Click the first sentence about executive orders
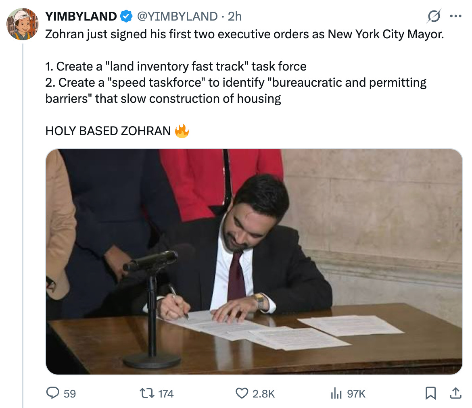The width and height of the screenshot is (472, 408). 244,34
